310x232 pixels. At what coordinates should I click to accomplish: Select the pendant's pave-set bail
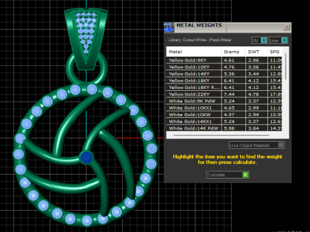(x=86, y=39)
